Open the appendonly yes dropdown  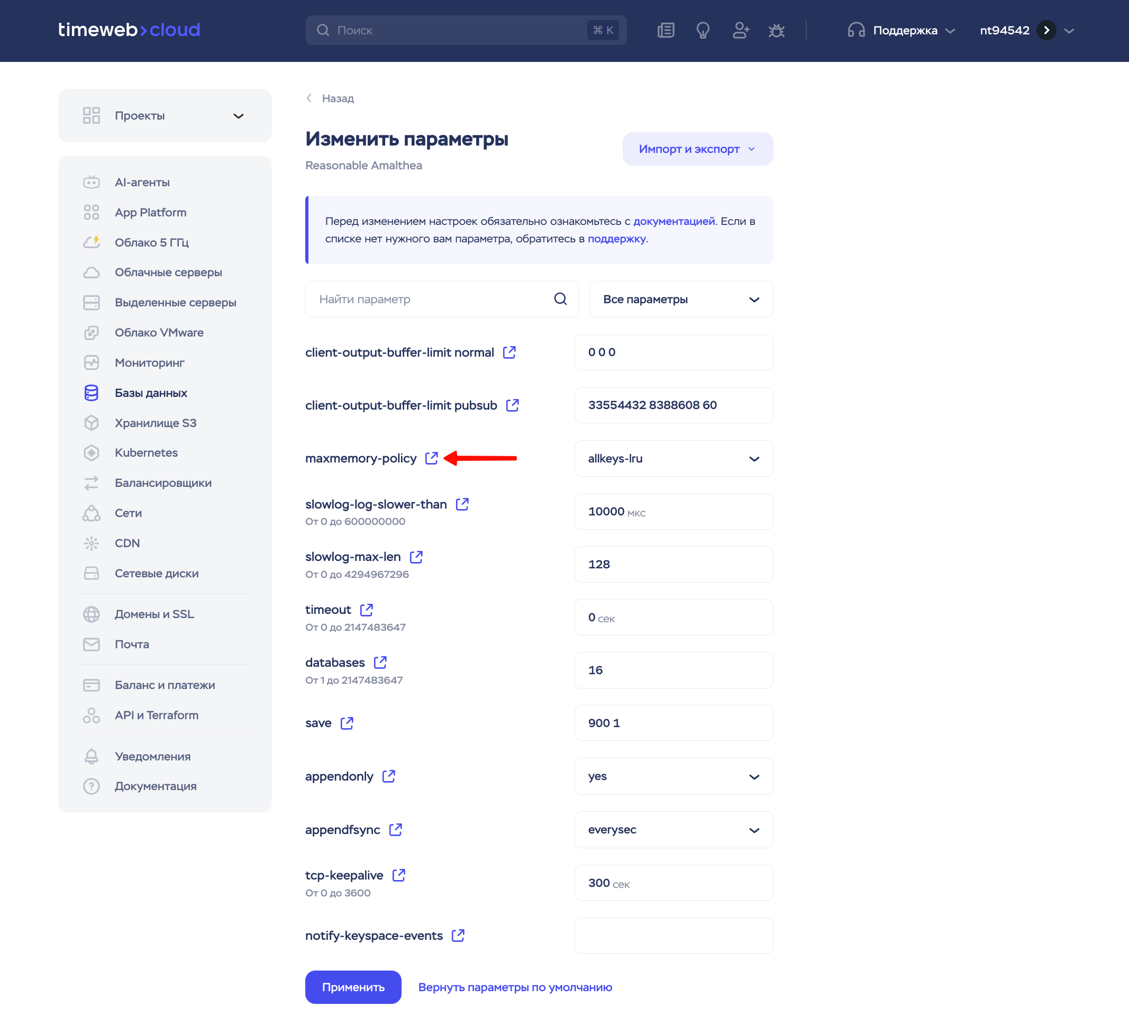click(x=673, y=776)
